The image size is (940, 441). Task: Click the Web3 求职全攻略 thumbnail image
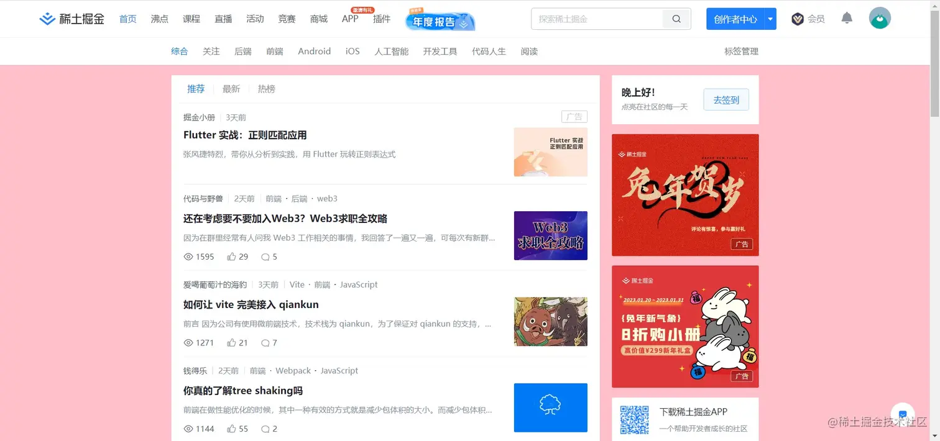point(551,235)
